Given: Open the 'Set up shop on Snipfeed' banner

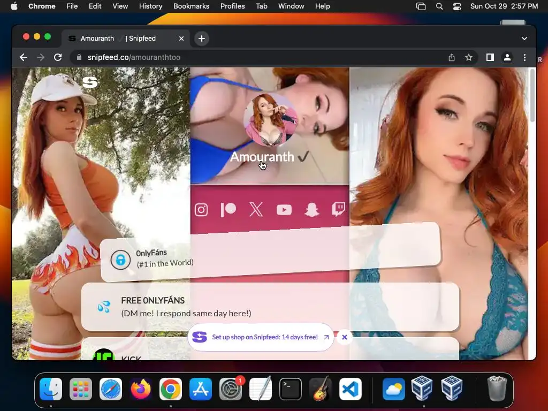Looking at the screenshot, I should point(261,337).
